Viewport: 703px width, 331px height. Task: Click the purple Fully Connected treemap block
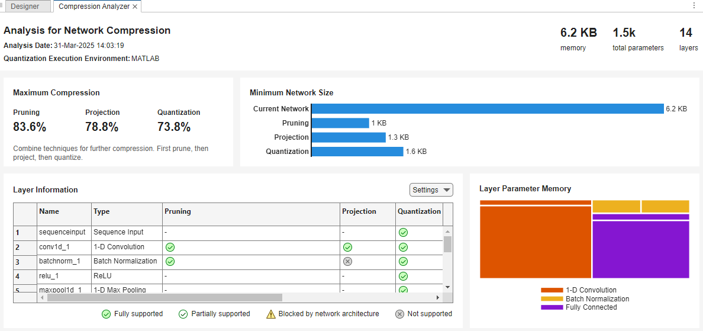point(640,249)
